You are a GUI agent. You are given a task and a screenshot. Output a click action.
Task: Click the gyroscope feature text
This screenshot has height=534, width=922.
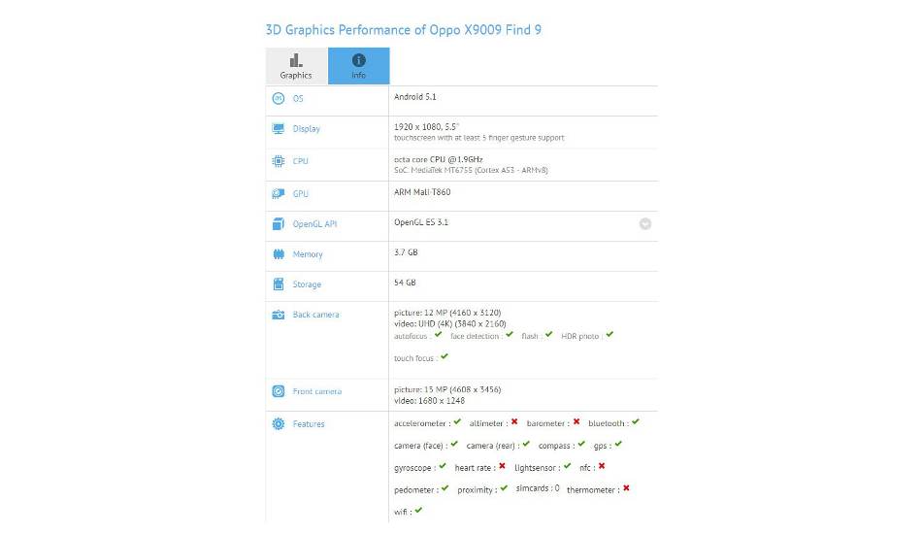click(415, 468)
